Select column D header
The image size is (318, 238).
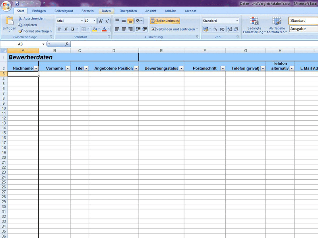point(114,51)
